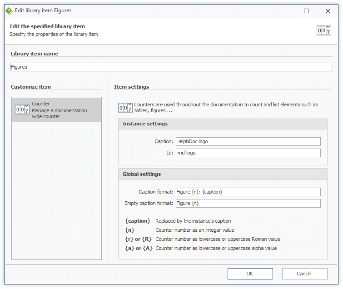This screenshot has height=289, width=343.
Task: Click the Global settings section header
Action: click(x=141, y=174)
